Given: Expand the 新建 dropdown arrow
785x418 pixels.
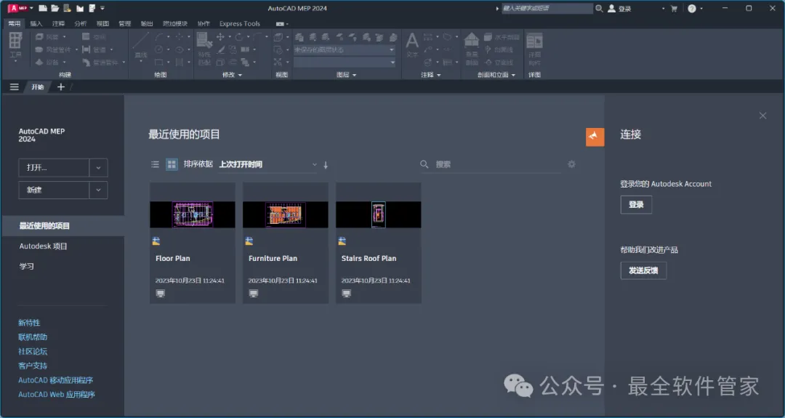Looking at the screenshot, I should pyautogui.click(x=98, y=190).
